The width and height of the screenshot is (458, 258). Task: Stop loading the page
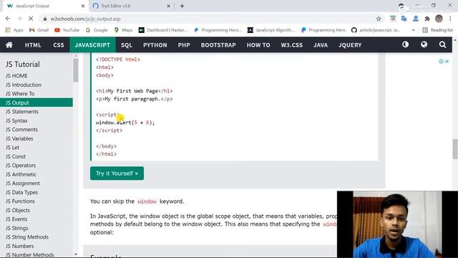31,19
